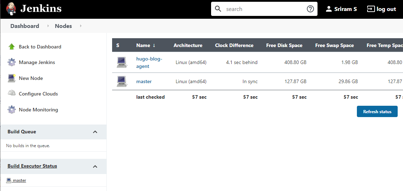
Task: Click the Linux (amd64) cell for hugo-blog-agent
Action: tap(191, 62)
